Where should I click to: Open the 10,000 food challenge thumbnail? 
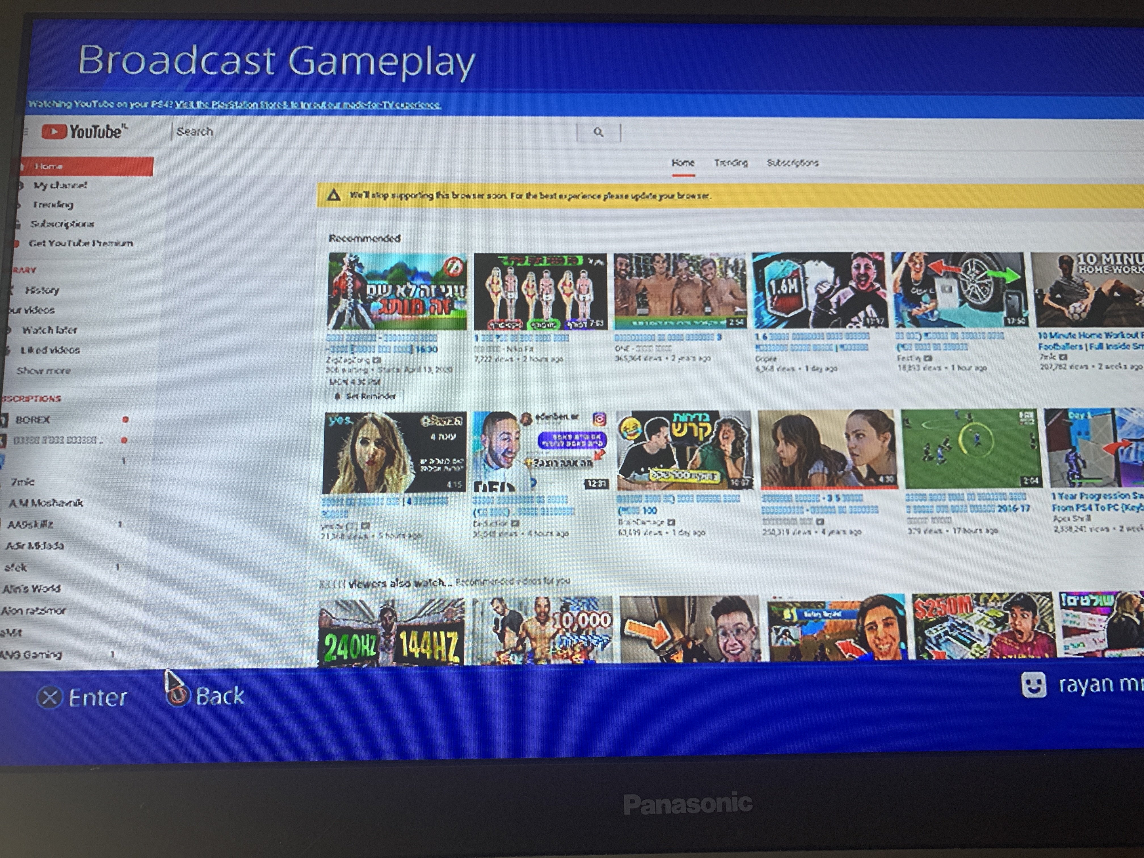[x=542, y=630]
